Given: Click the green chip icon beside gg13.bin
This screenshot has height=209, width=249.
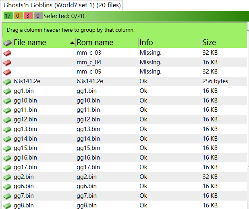Looking at the screenshot, I should 7,129.
